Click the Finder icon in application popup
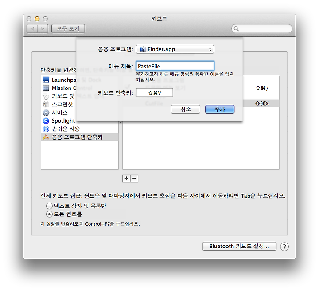This screenshot has height=291, width=319. (143, 49)
